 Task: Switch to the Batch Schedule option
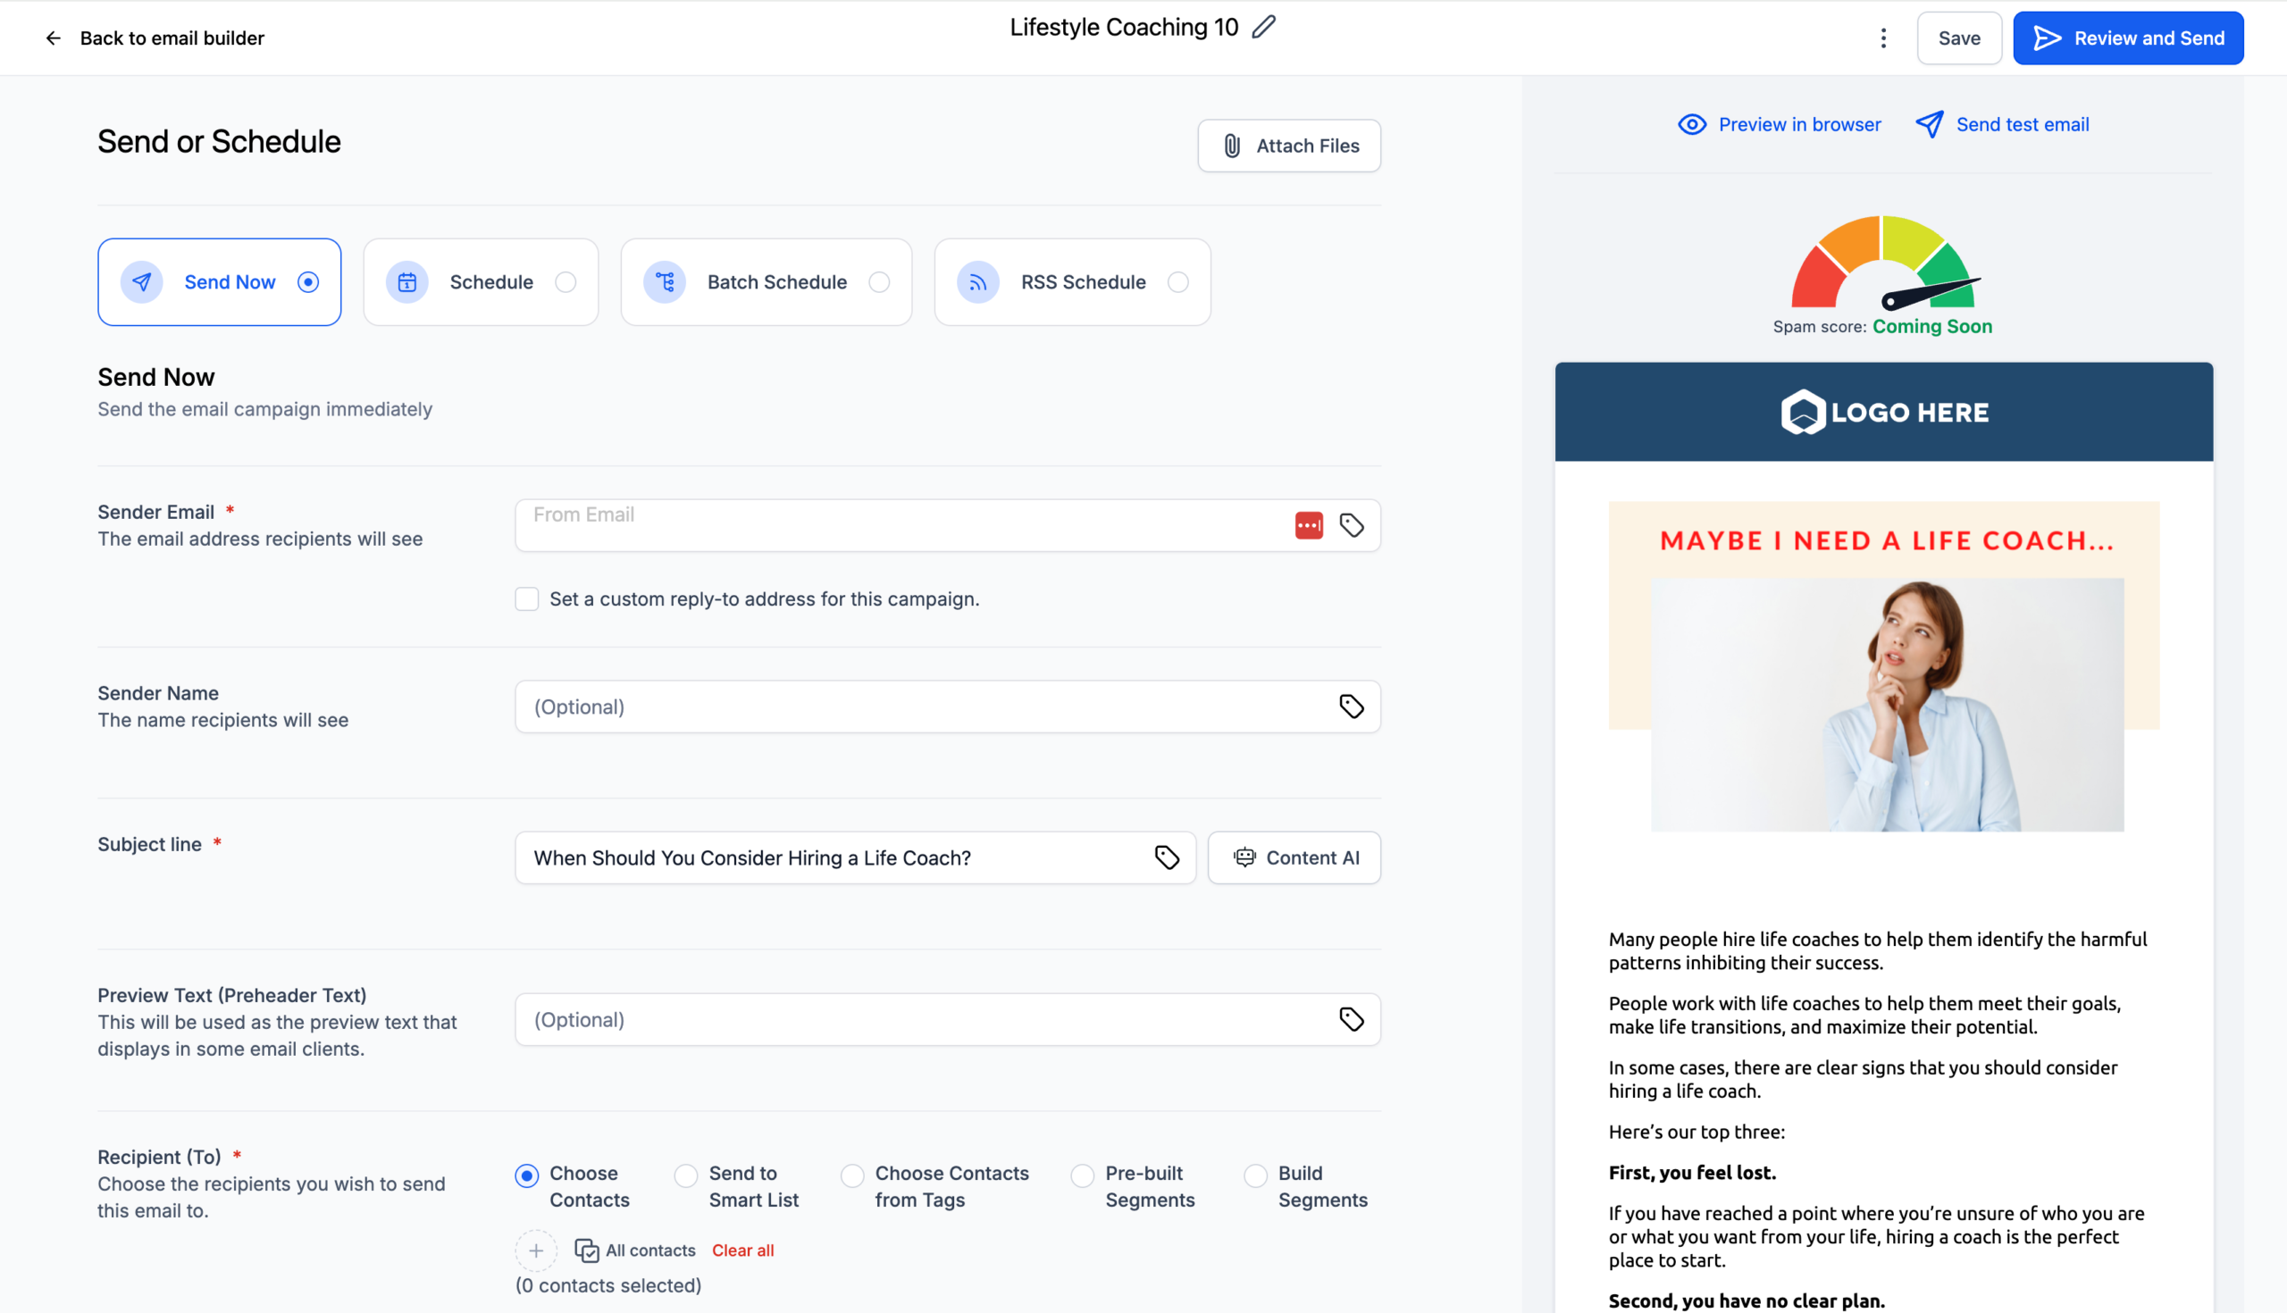point(766,282)
